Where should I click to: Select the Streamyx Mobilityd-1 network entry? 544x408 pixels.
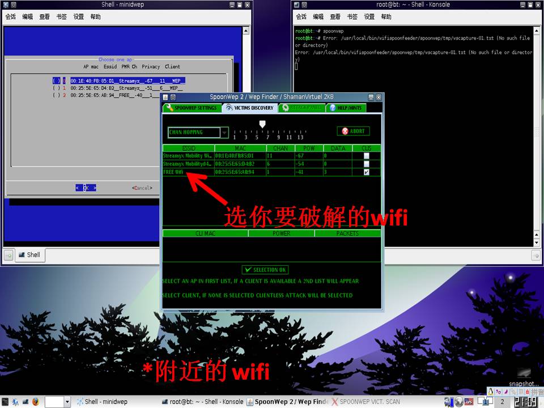188,164
